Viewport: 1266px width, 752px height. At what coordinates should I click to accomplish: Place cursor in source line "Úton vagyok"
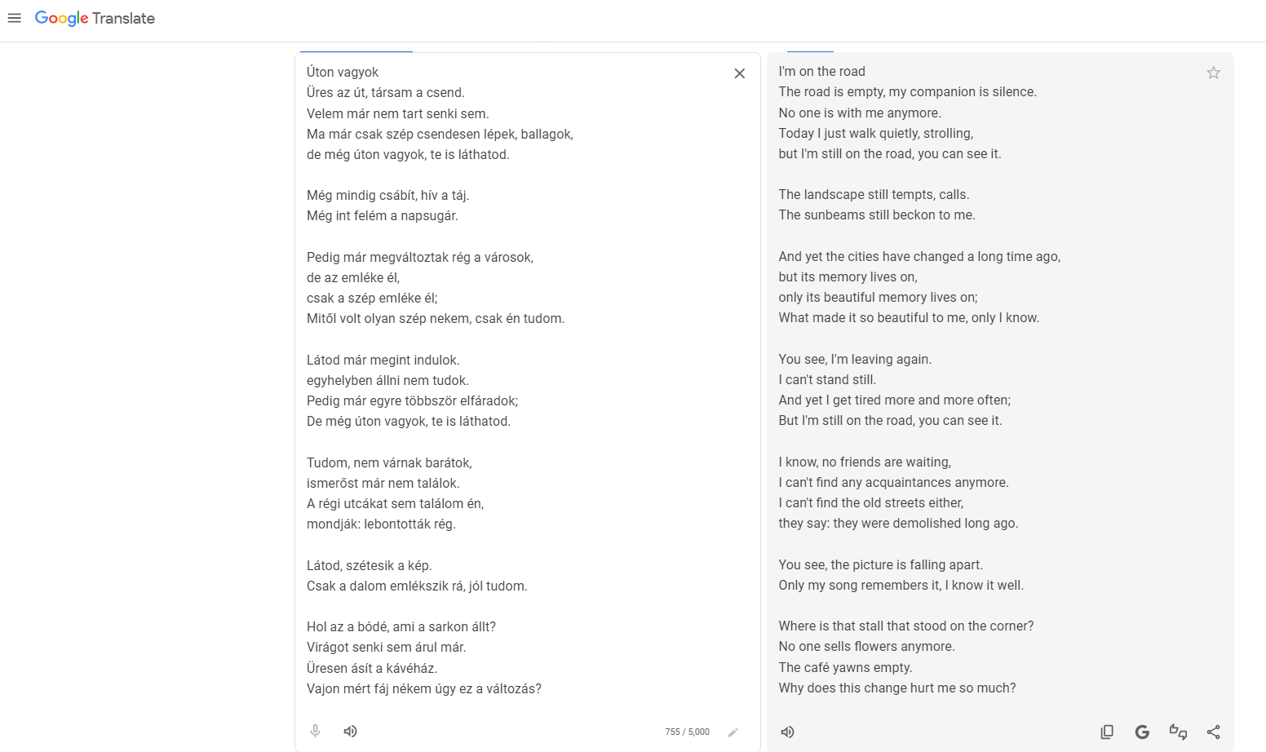343,73
